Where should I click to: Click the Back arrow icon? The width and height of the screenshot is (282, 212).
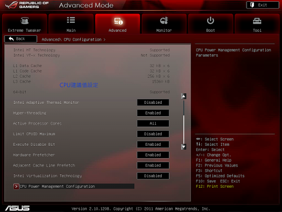click(11, 38)
